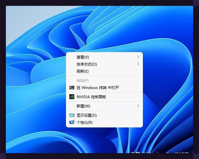Expand the chevron next to 查看(V)
The height and width of the screenshot is (159, 199).
pos(138,57)
